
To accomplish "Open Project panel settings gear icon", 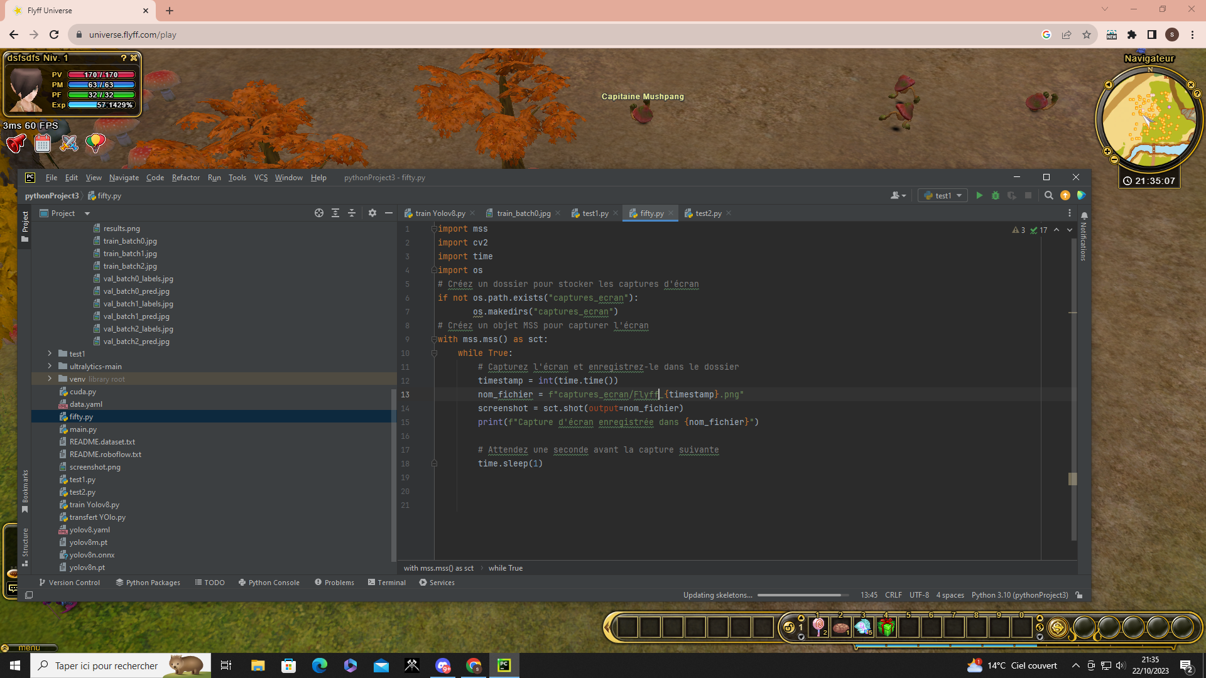I will click(x=372, y=213).
